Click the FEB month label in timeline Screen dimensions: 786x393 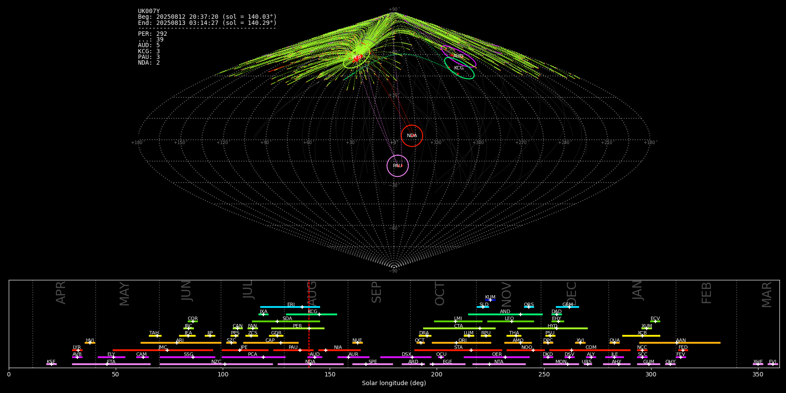coord(707,293)
